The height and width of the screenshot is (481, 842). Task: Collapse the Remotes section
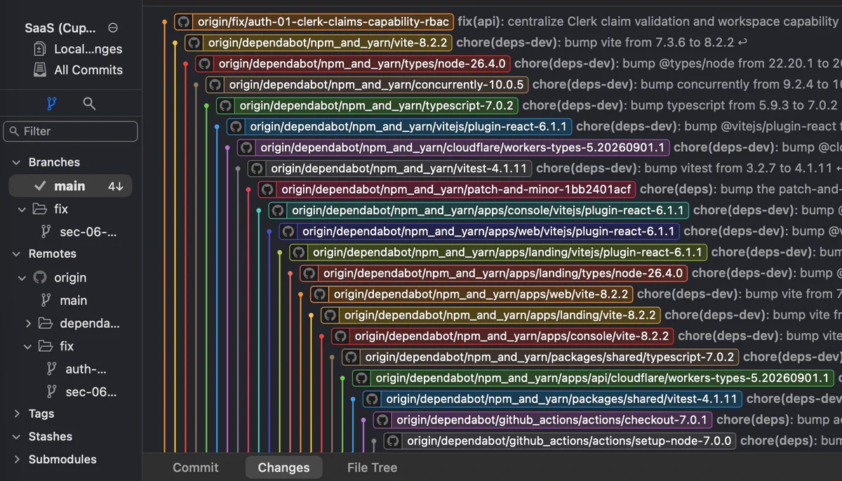pos(17,254)
